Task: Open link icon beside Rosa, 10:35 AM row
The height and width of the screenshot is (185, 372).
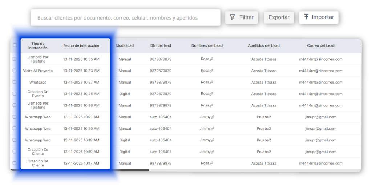Action: [211, 59]
